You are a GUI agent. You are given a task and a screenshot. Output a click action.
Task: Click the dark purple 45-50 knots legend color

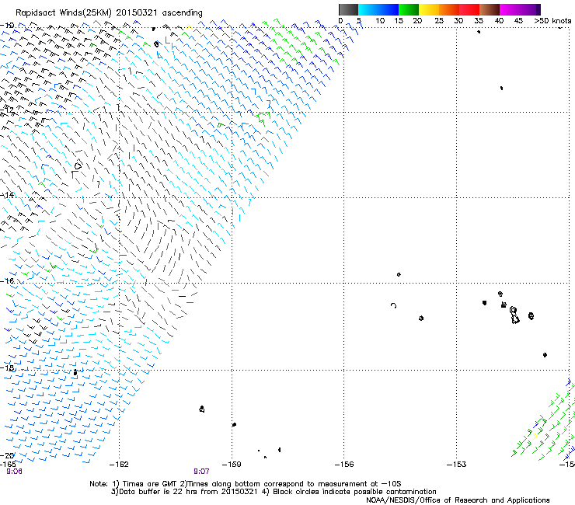tap(530, 9)
